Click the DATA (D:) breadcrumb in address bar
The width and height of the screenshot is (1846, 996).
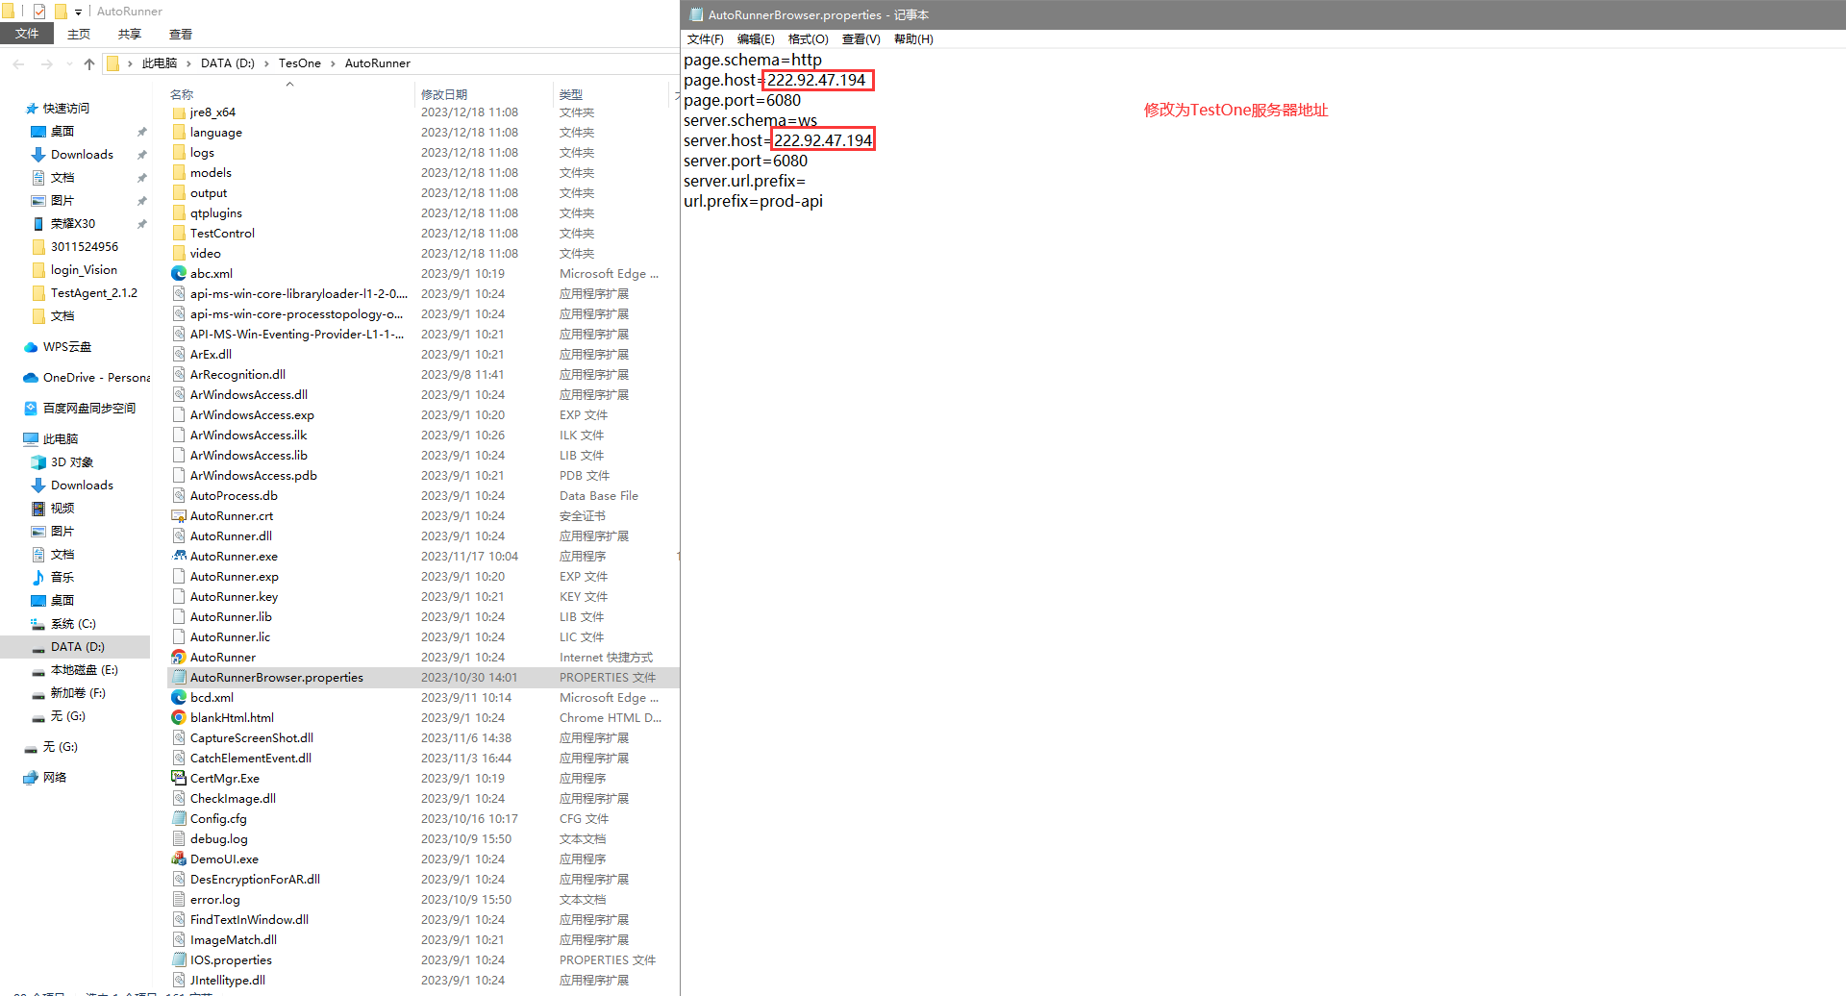[x=227, y=63]
